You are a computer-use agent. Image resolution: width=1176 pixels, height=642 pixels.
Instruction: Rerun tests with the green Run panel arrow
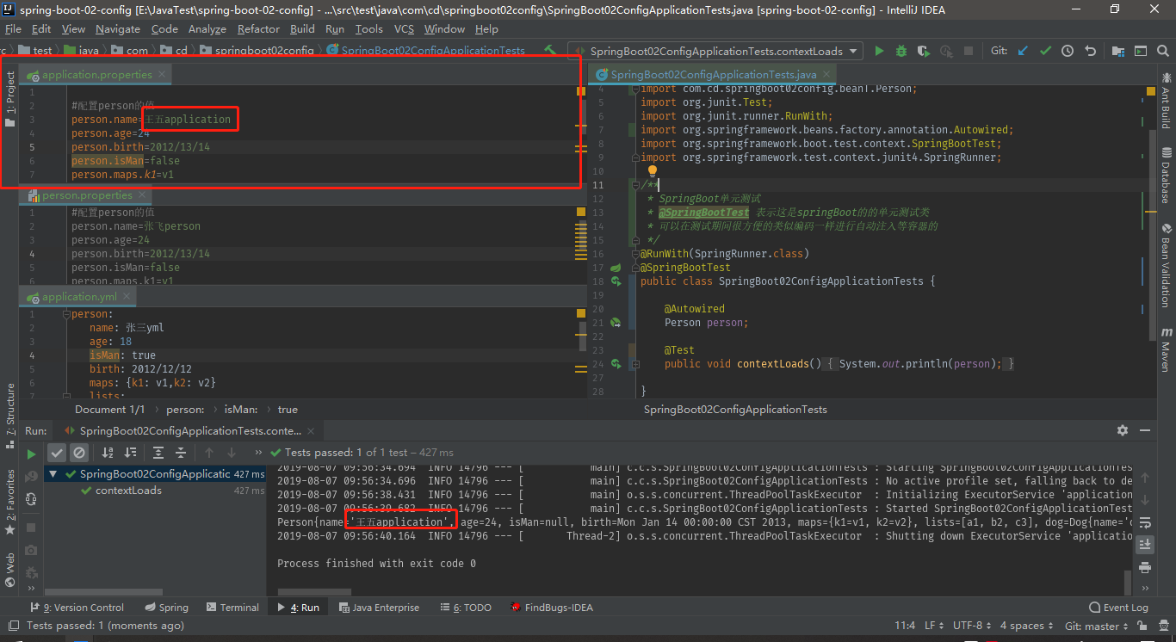[32, 454]
